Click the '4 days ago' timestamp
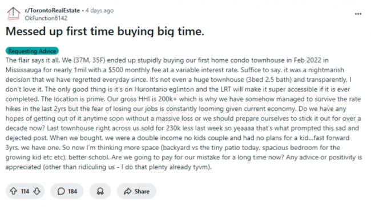 [100, 10]
